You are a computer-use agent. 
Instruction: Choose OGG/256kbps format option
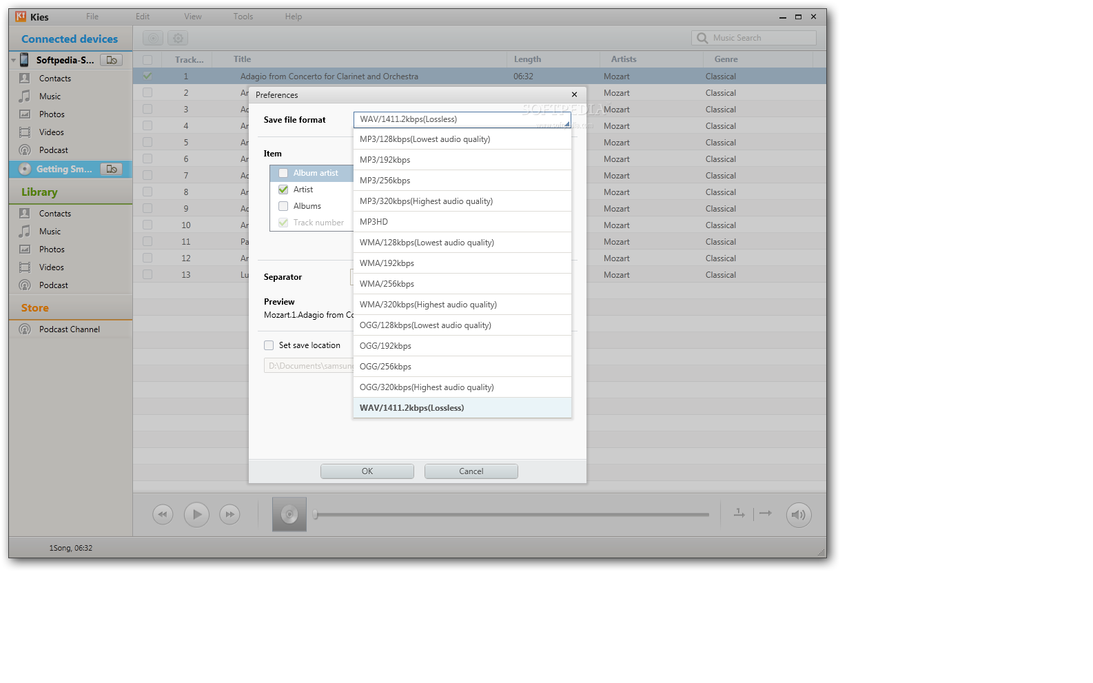tap(462, 367)
